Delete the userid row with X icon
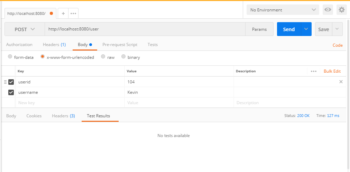Viewport: 350px width, 172px height. [x=341, y=82]
